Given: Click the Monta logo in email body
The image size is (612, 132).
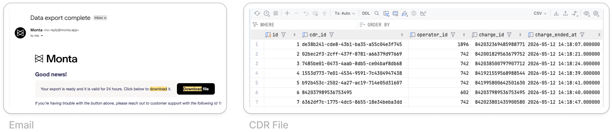Looking at the screenshot, I should point(56,59).
